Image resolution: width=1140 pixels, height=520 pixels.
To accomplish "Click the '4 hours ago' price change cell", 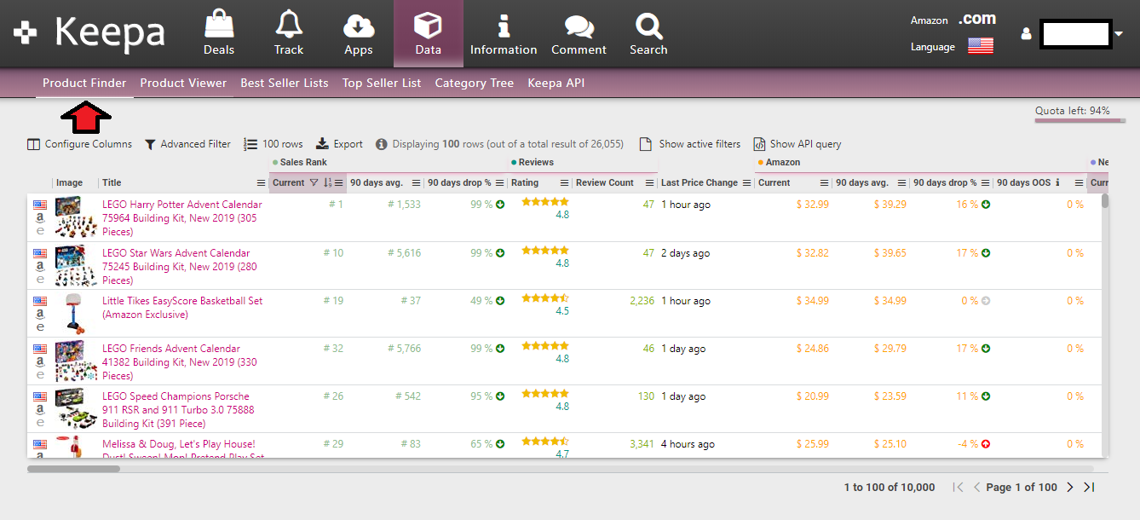I will pyautogui.click(x=688, y=444).
